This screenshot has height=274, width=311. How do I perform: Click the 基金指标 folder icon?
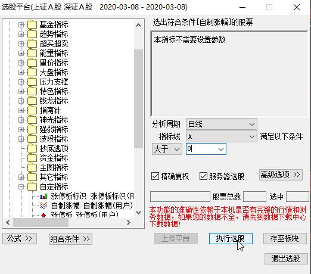pyautogui.click(x=32, y=24)
